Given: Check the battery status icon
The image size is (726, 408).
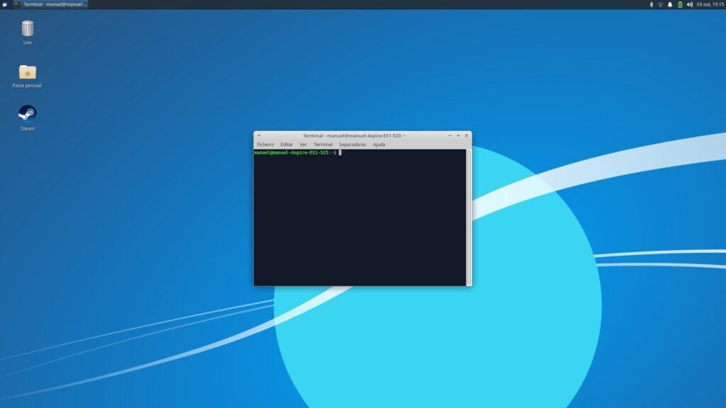Looking at the screenshot, I should pos(680,4).
